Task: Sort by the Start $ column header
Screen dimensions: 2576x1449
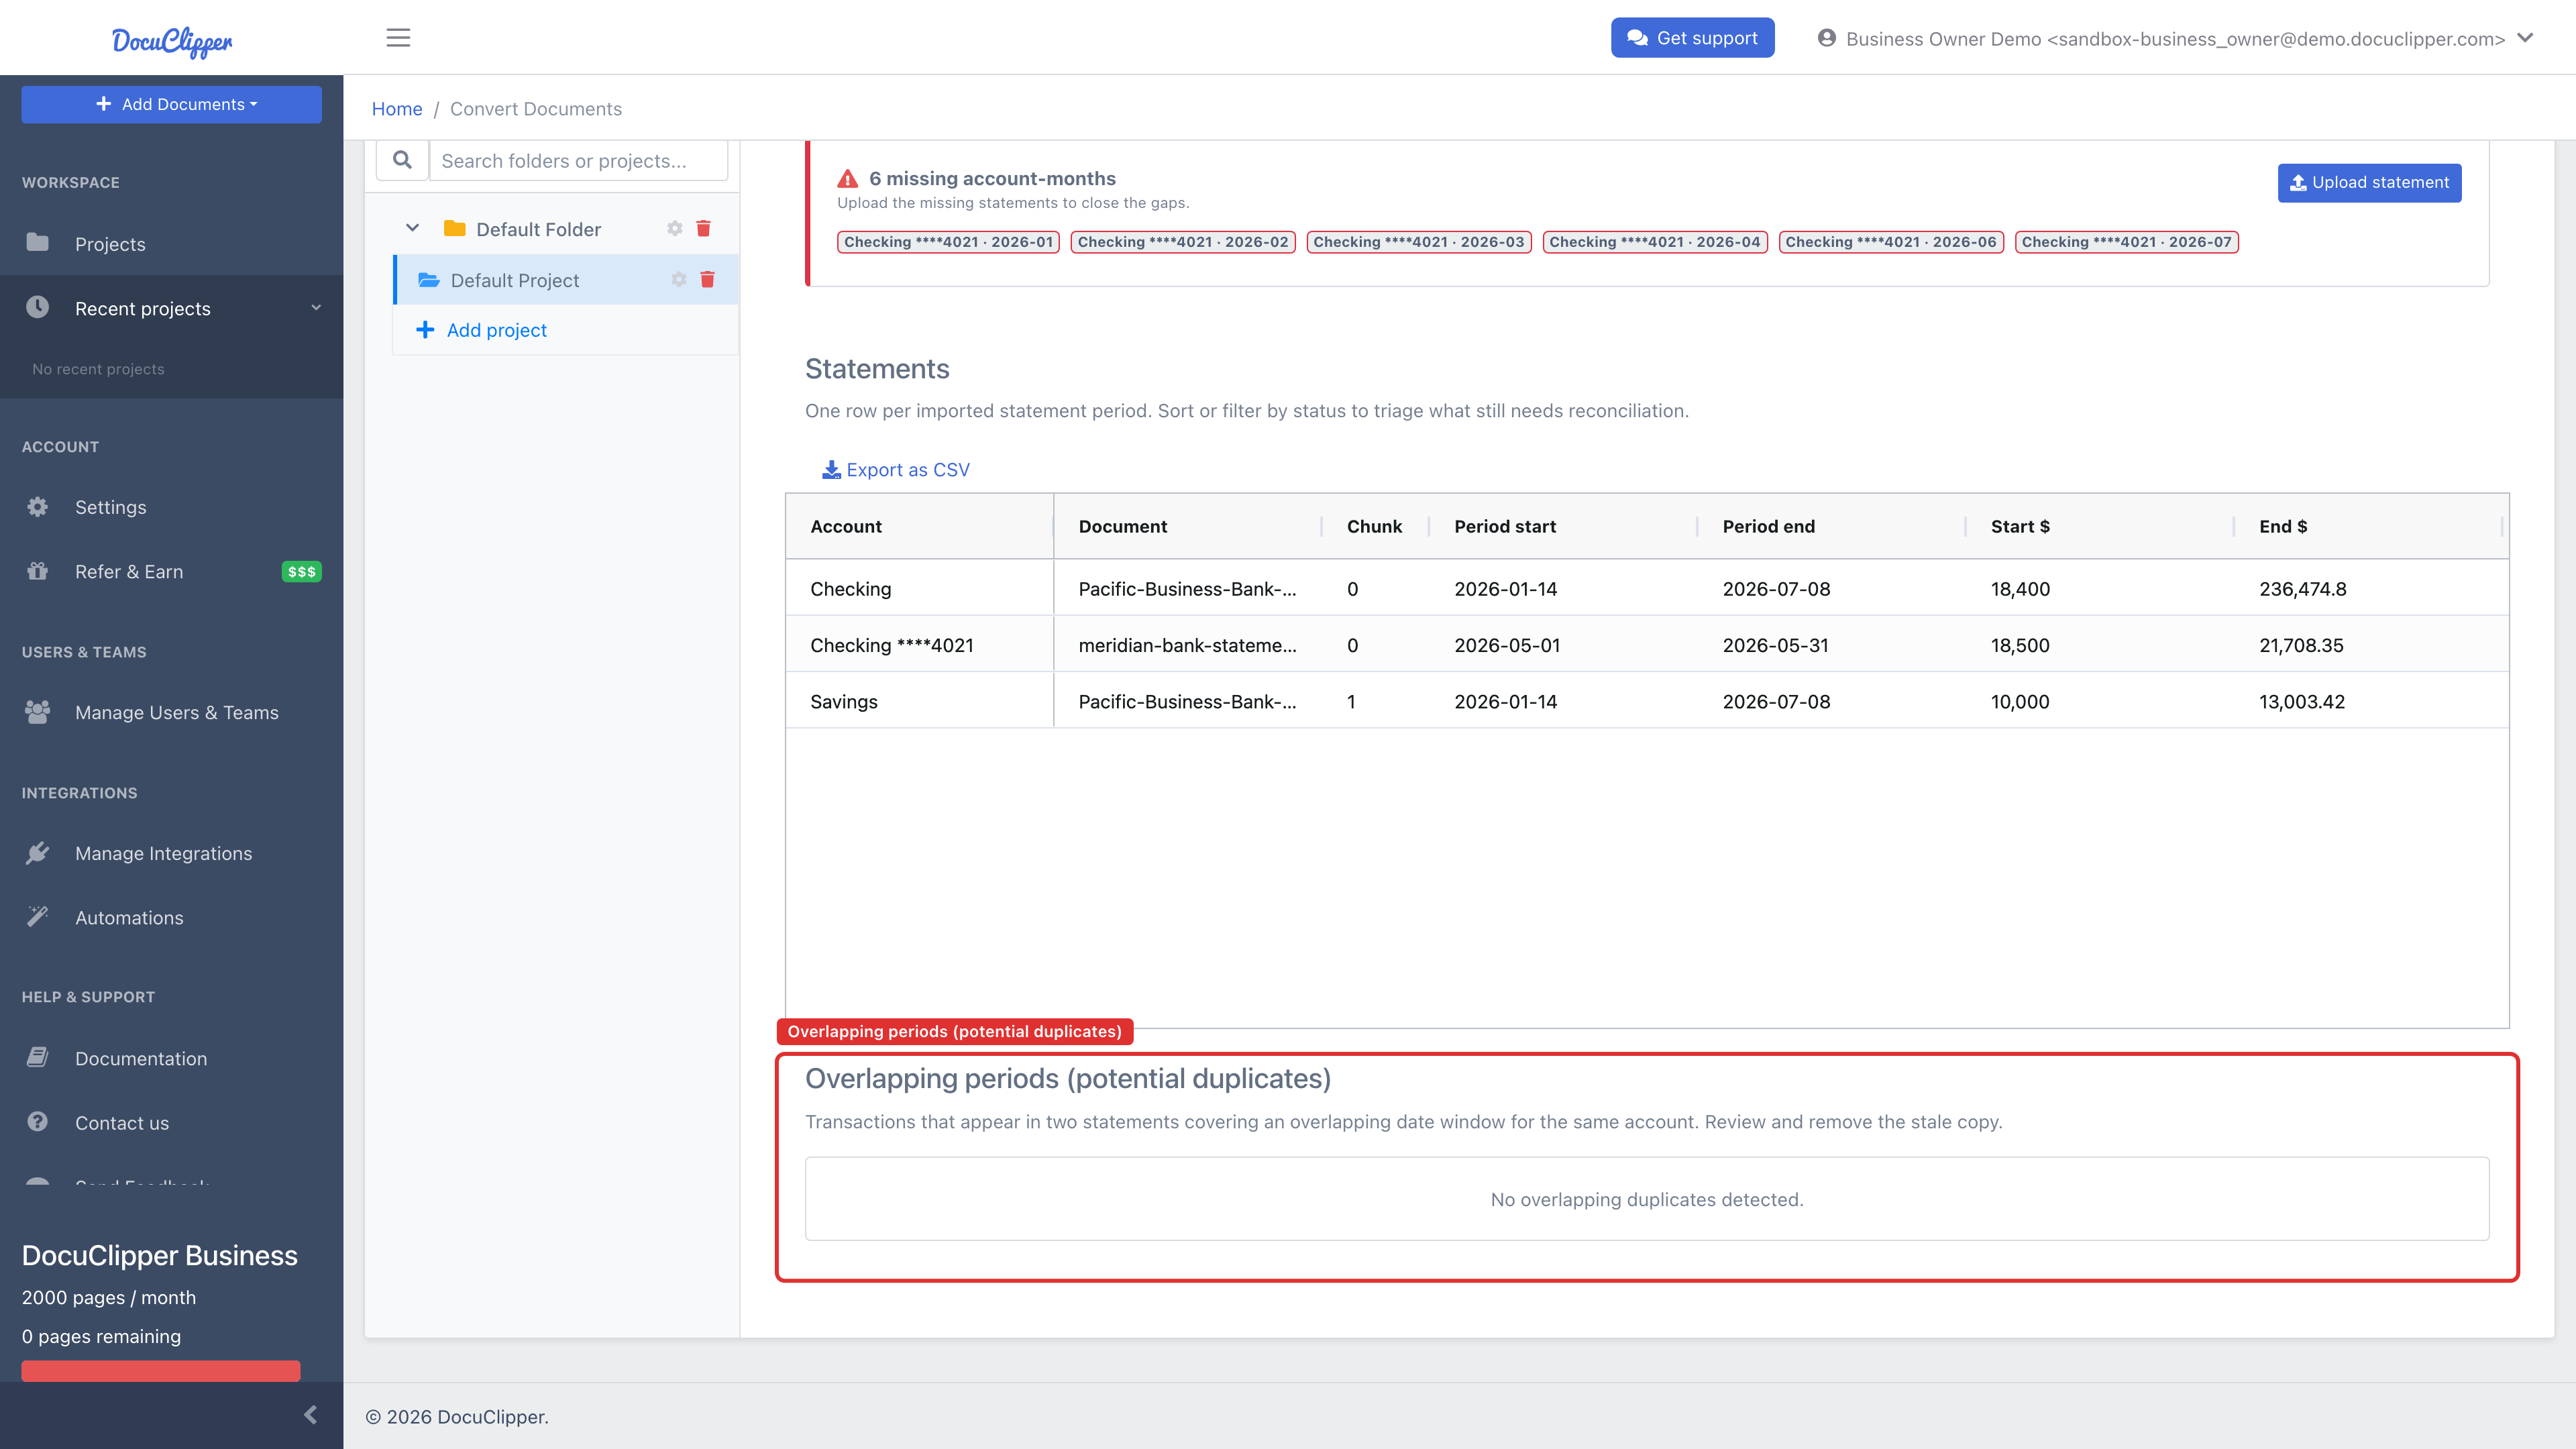Action: (2100, 527)
